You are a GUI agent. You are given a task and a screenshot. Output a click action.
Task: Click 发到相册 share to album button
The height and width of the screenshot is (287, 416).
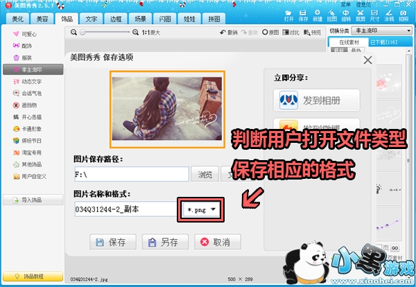(x=316, y=101)
